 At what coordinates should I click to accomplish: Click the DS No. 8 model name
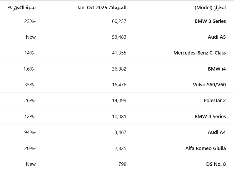(x=216, y=164)
